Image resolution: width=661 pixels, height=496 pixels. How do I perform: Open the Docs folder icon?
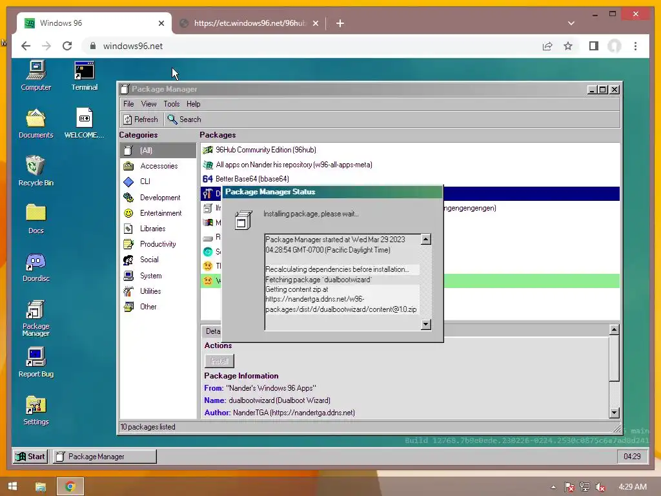(36, 219)
